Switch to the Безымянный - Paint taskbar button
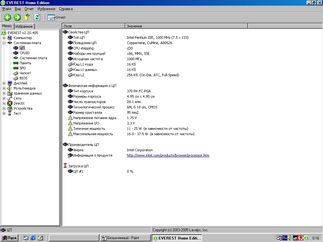323x242 pixels. (x=126, y=238)
